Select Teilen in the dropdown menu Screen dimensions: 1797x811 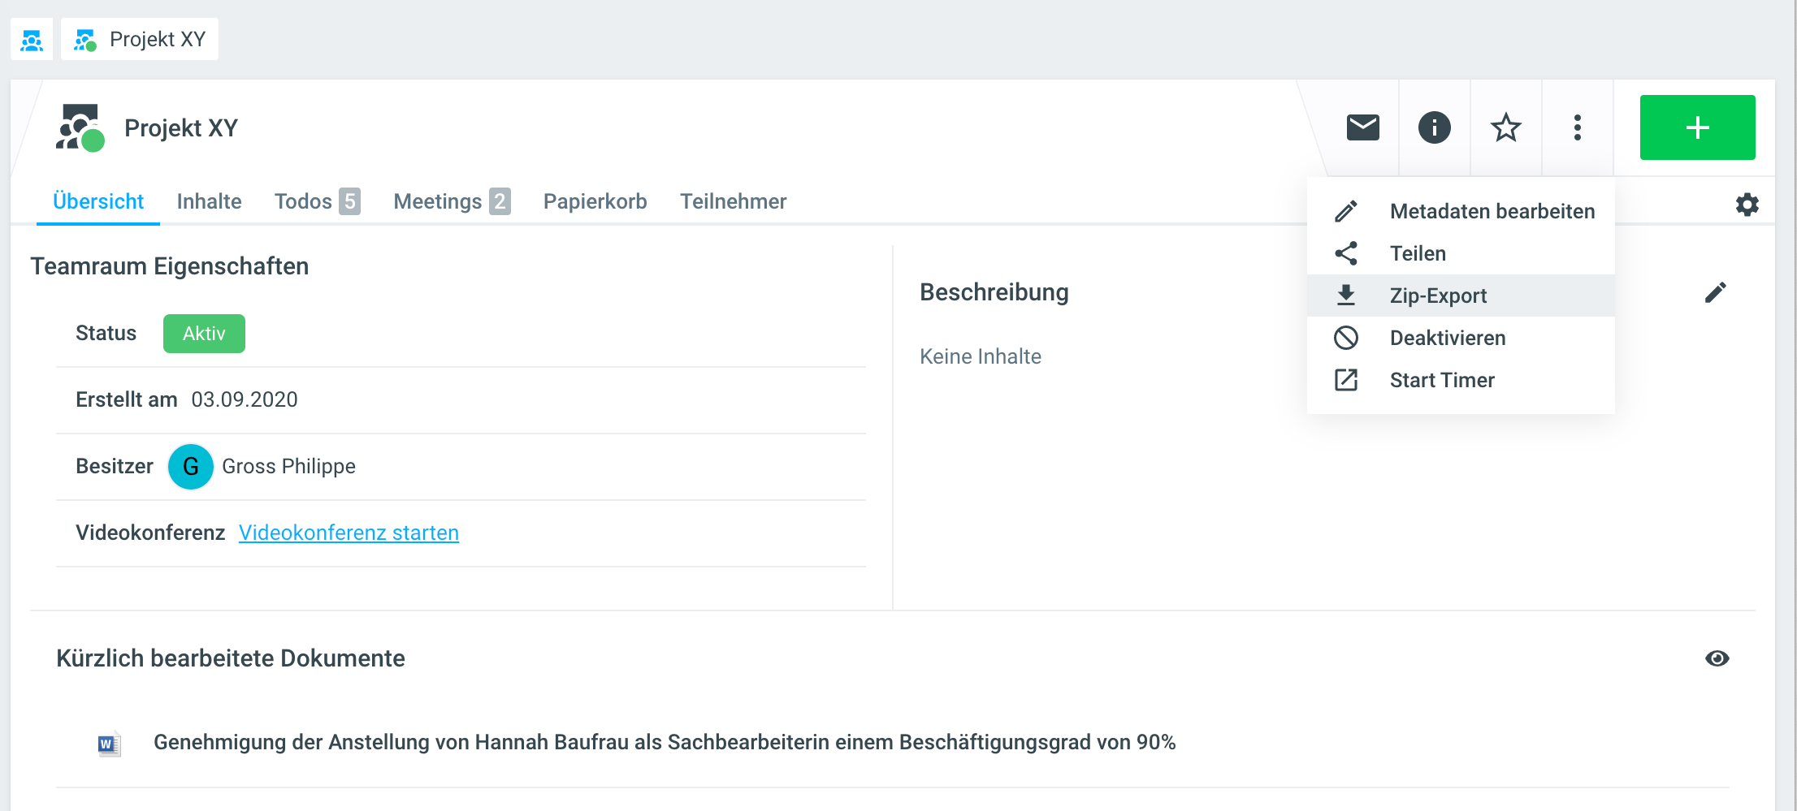coord(1418,253)
